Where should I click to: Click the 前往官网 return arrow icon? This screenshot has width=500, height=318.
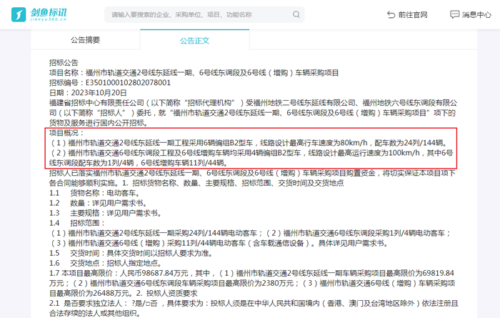[391, 15]
